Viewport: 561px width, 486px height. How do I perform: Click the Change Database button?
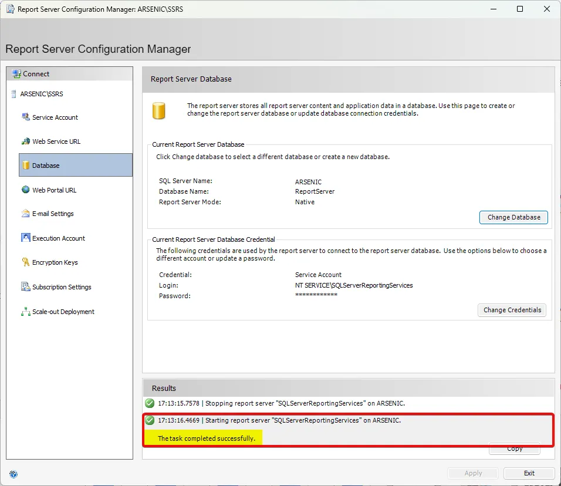click(513, 217)
